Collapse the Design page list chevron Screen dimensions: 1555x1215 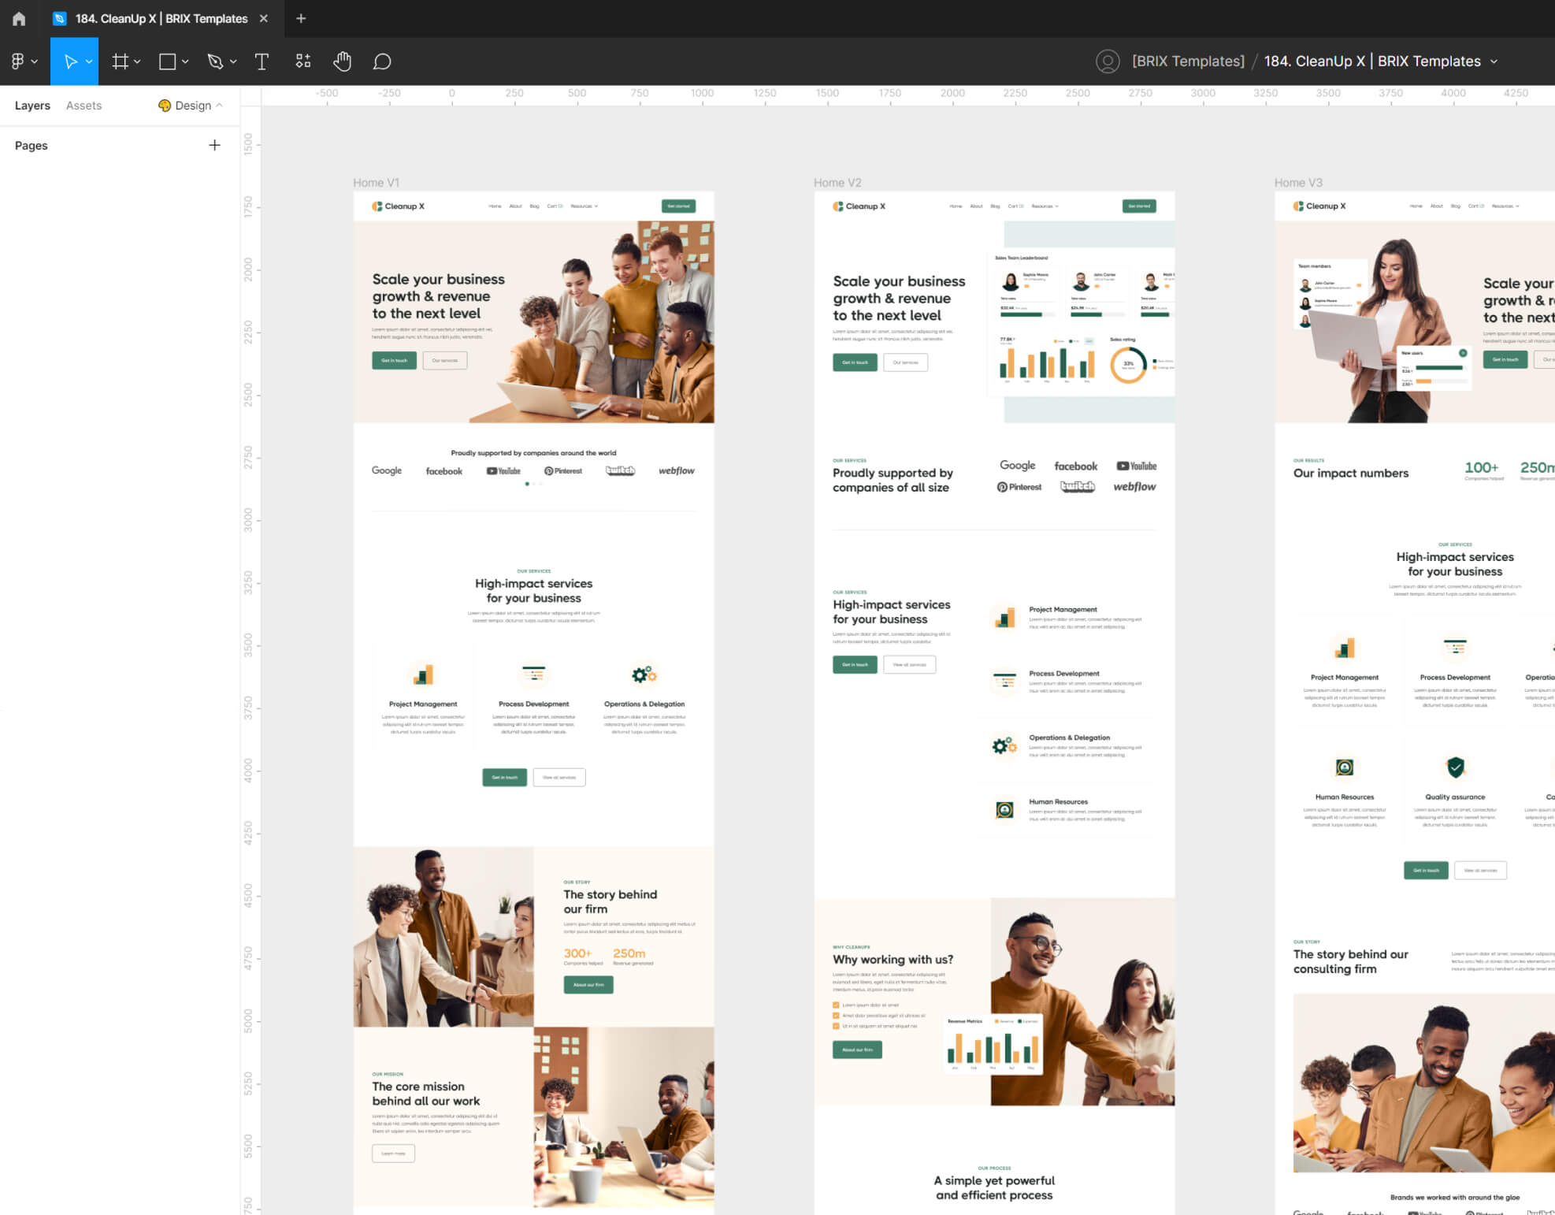(219, 105)
